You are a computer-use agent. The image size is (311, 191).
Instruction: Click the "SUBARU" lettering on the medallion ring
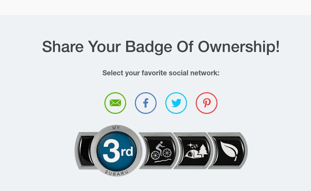[x=117, y=173]
